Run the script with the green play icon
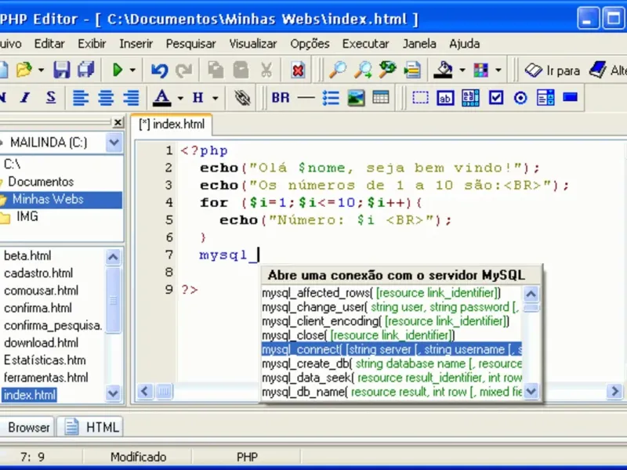The width and height of the screenshot is (627, 470). coord(118,70)
